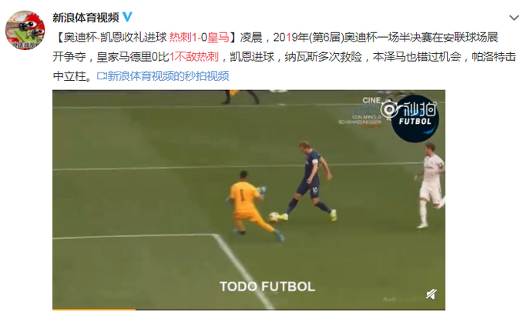Viewport: 524px width, 315px height.
Task: Click the small video icon before 秒拍视频 link
Action: click(101, 76)
